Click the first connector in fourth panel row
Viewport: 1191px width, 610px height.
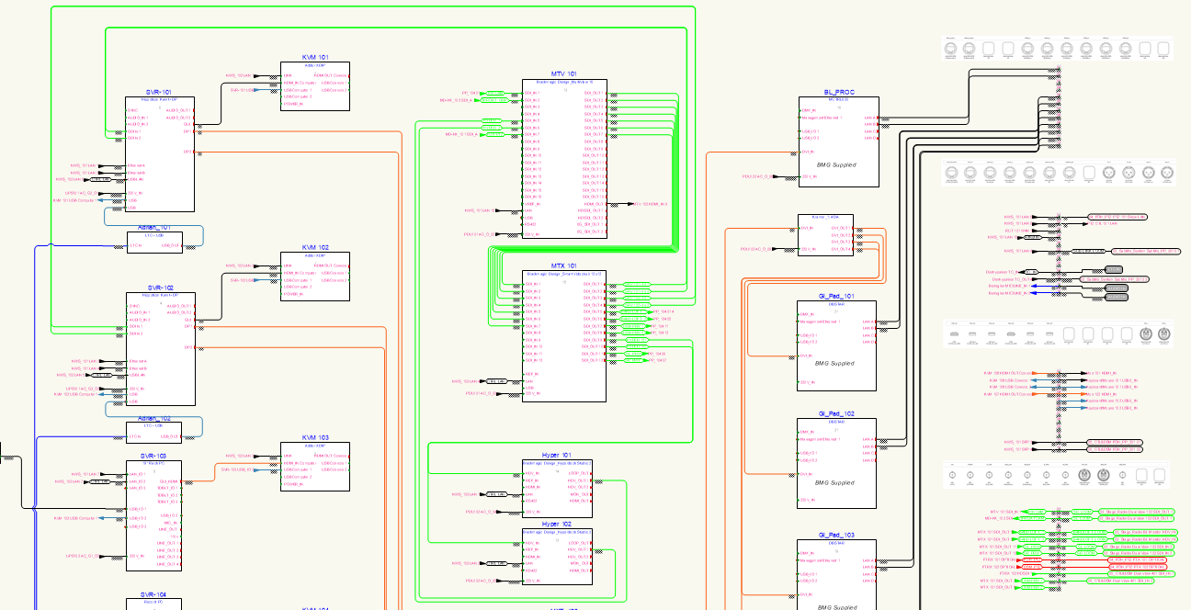click(x=952, y=475)
